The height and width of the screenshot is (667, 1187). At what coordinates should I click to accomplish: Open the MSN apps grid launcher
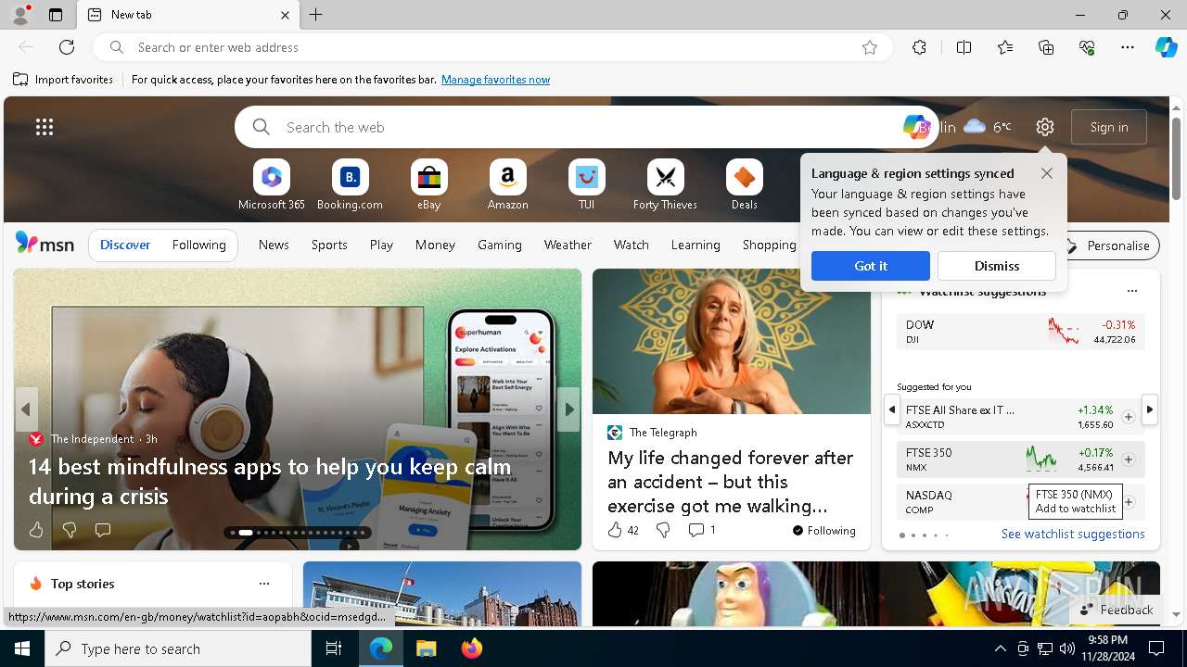click(45, 127)
